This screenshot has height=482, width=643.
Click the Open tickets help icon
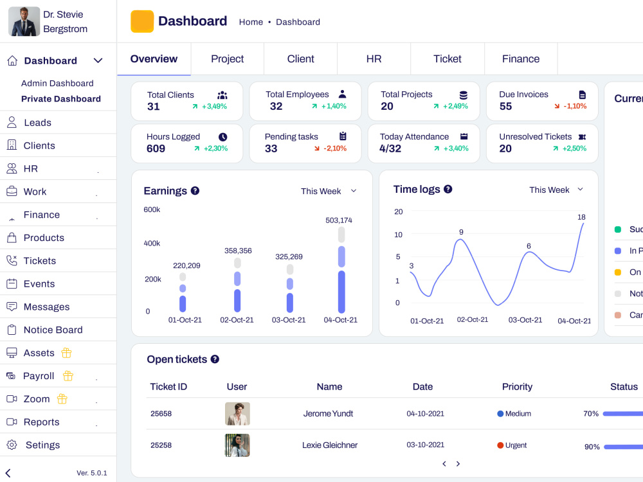pos(215,359)
